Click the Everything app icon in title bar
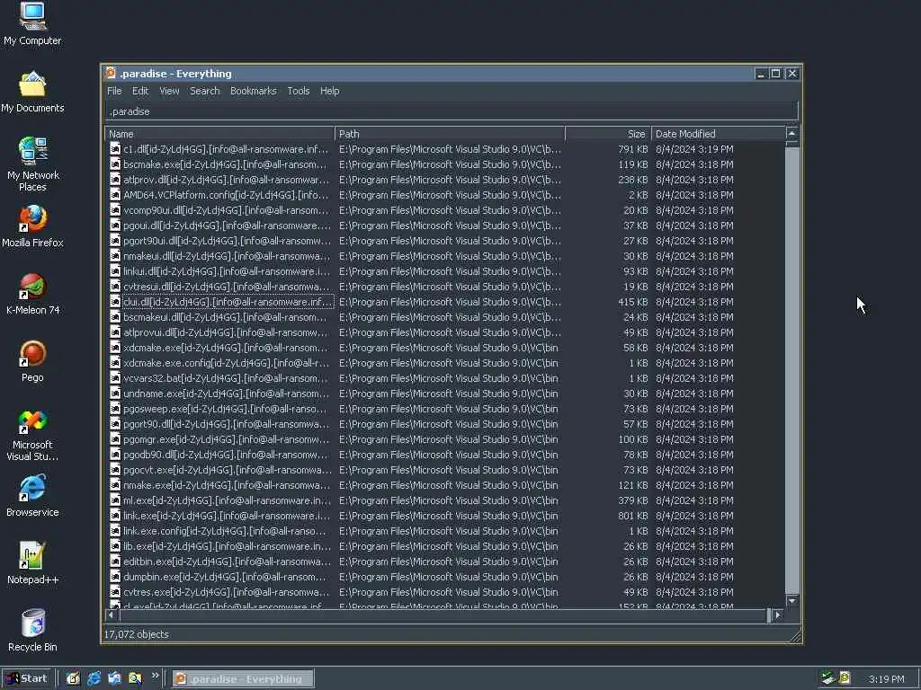The image size is (921, 690). coord(111,74)
